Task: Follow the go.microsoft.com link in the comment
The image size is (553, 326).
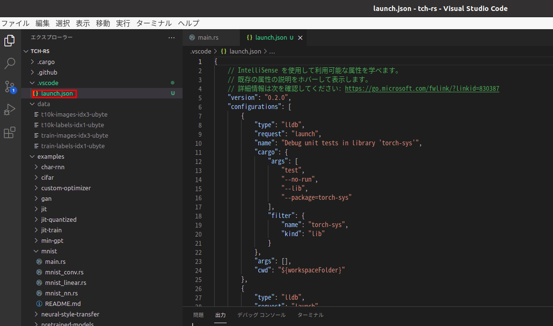Action: click(x=422, y=88)
